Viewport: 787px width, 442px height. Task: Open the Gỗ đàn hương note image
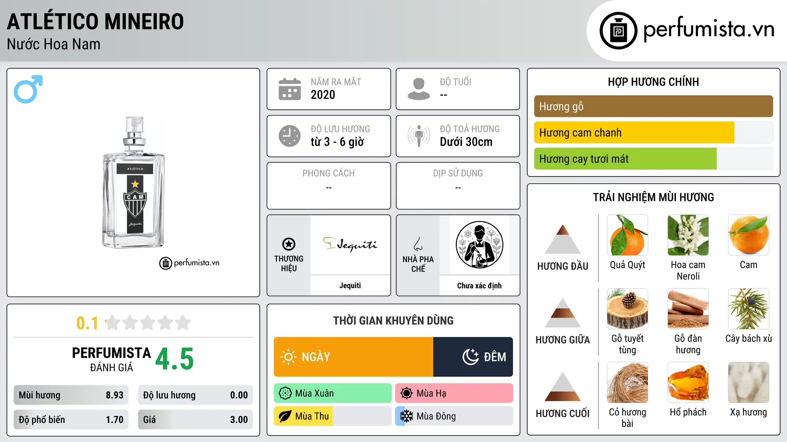(x=688, y=309)
